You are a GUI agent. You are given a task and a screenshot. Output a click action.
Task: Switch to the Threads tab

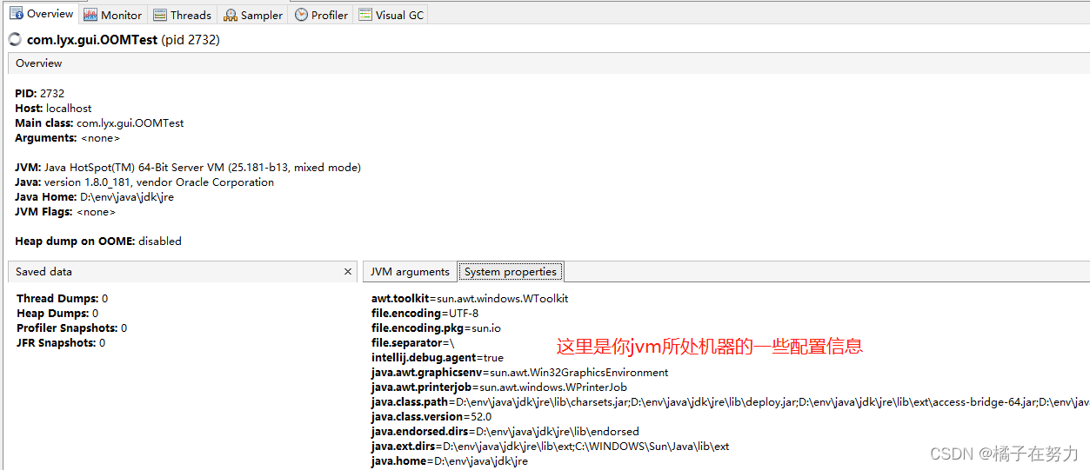[x=183, y=15]
